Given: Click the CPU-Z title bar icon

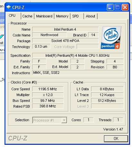Looking at the screenshot, I should click(9, 7).
